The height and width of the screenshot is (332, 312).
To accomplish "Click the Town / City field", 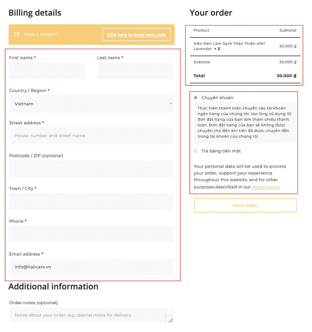I will 91,201.
